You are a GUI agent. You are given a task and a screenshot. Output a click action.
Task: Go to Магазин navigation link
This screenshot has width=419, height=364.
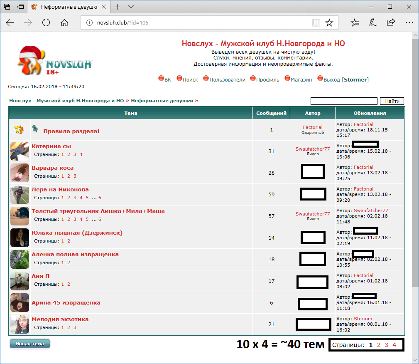[x=301, y=79]
